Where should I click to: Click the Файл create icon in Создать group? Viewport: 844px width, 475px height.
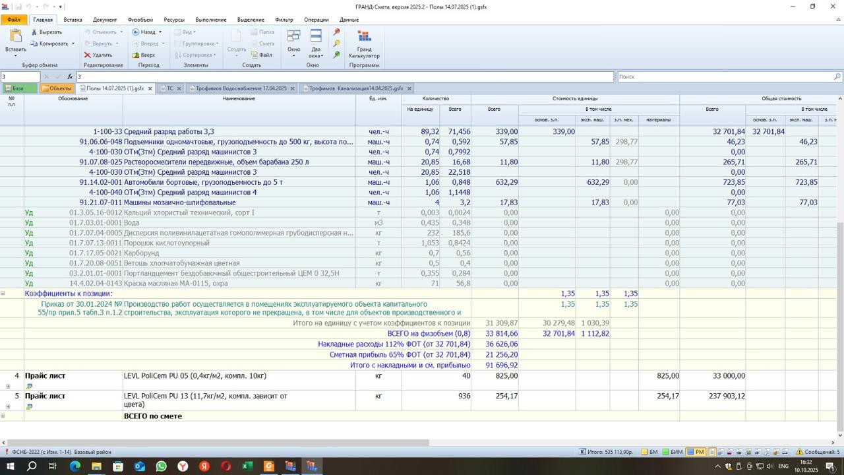261,55
